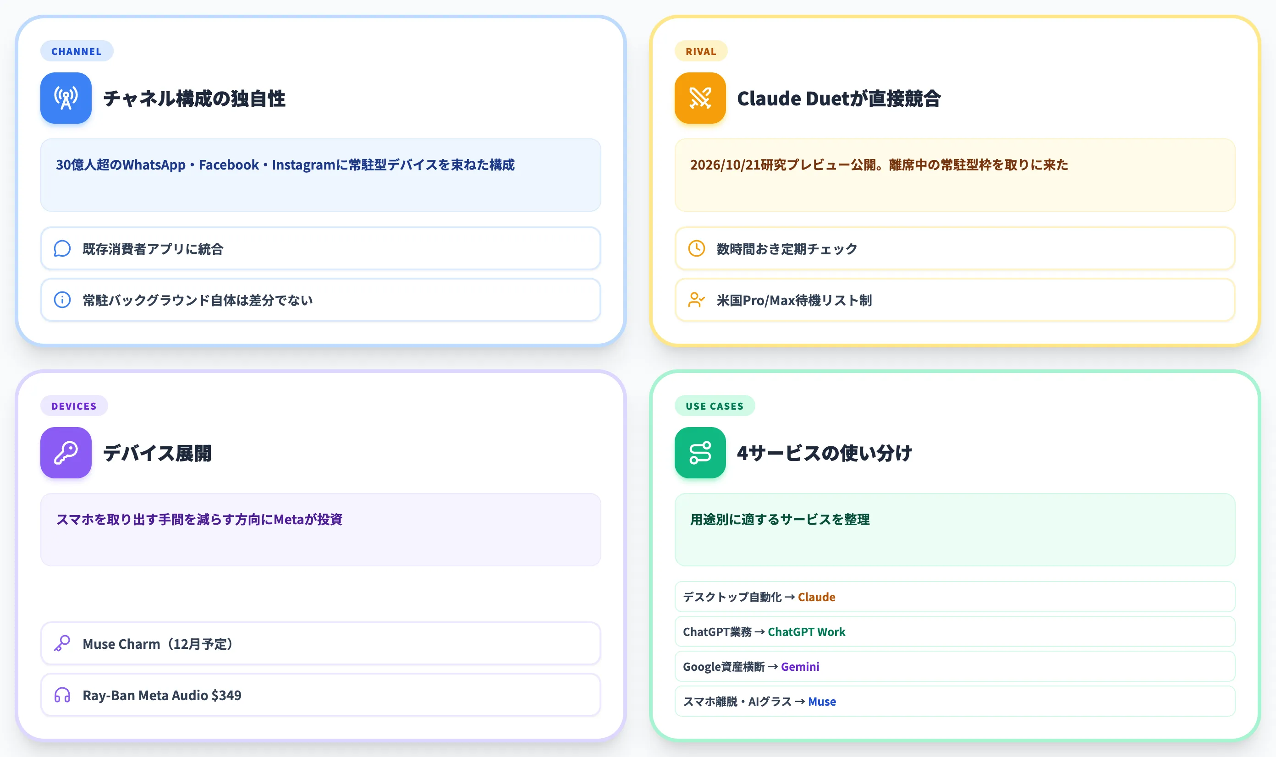The width and height of the screenshot is (1276, 757).
Task: Click the heading チャネル構成の独自性
Action: pyautogui.click(x=194, y=99)
